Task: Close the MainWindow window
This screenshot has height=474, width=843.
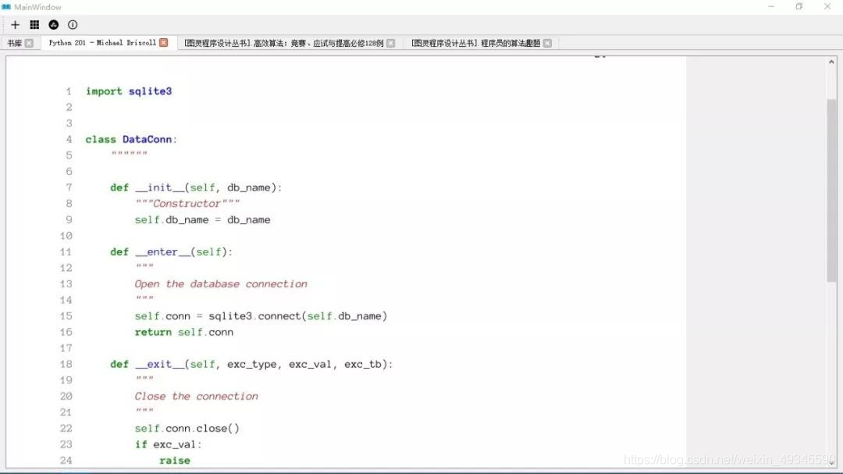Action: 827,6
